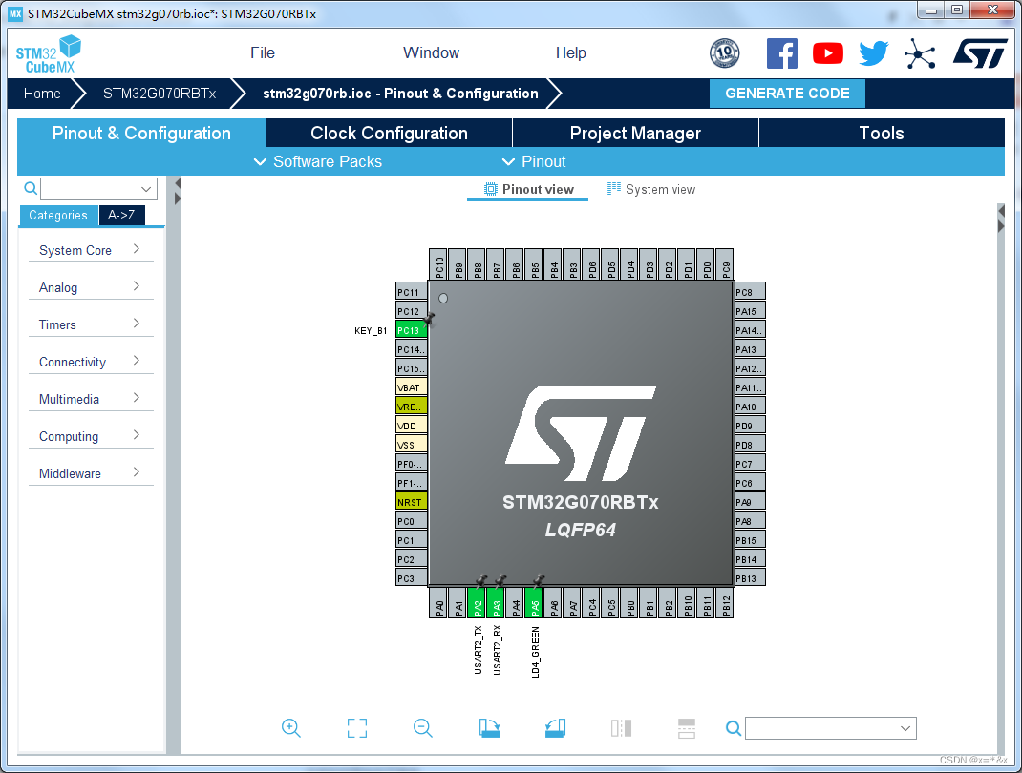Click the VDD power pin

click(x=412, y=426)
